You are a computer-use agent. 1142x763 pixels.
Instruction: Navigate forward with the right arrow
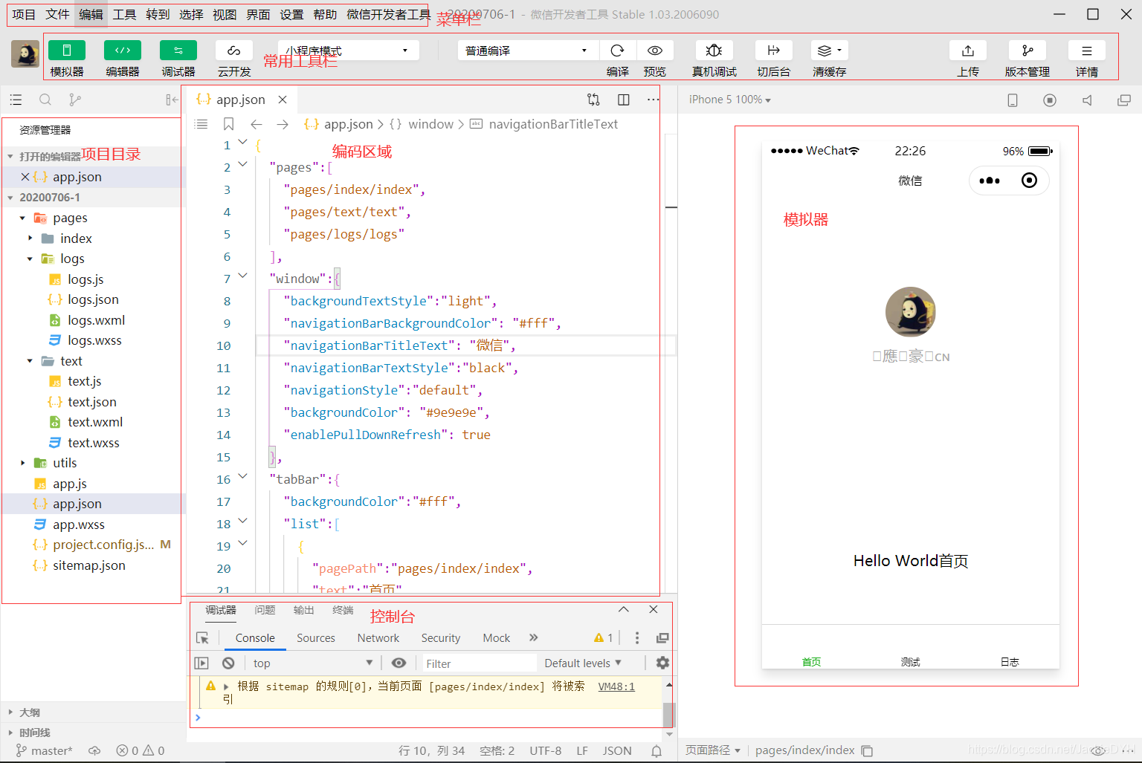283,124
